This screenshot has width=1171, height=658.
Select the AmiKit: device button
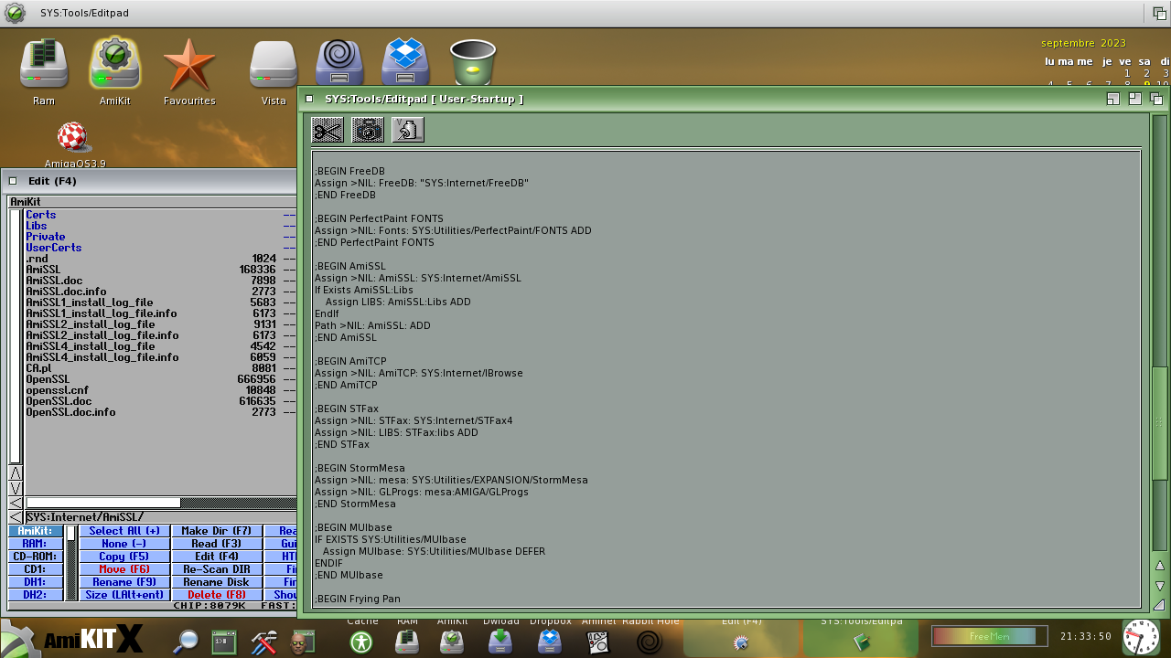(x=36, y=531)
